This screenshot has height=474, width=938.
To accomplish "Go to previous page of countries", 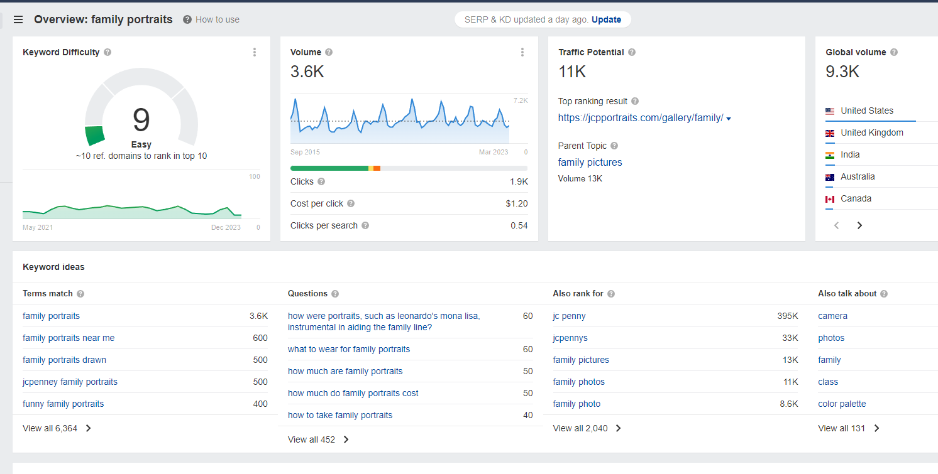I will pyautogui.click(x=836, y=225).
